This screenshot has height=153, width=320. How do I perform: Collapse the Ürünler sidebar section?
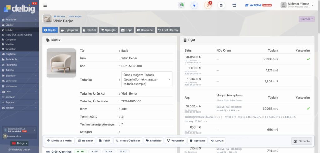coord(19,25)
